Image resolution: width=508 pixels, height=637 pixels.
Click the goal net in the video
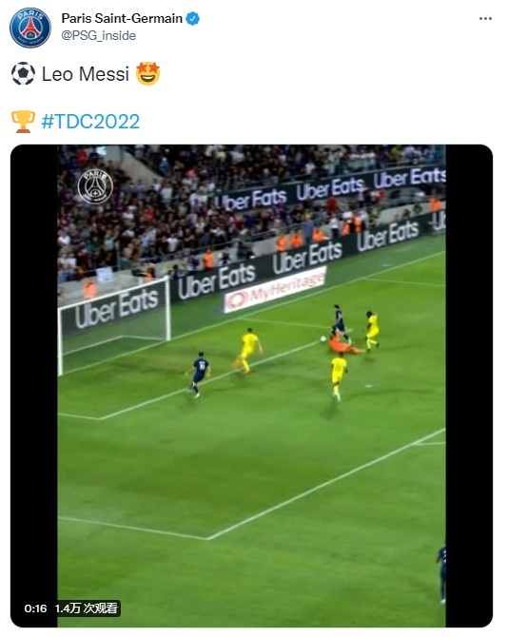(114, 325)
